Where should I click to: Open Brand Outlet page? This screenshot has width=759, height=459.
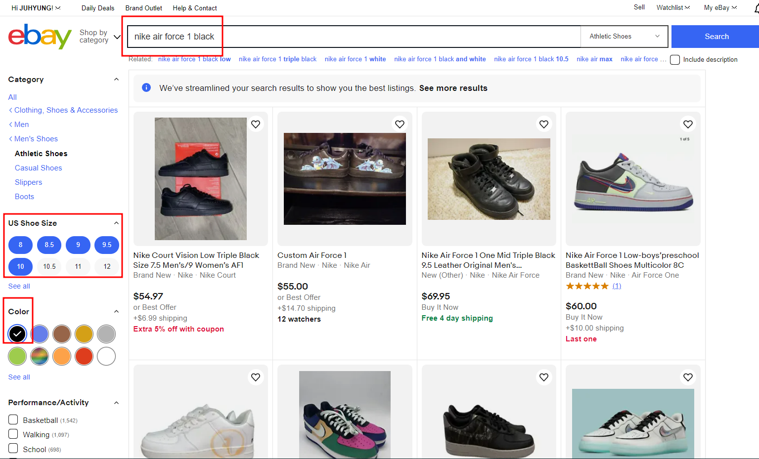144,8
